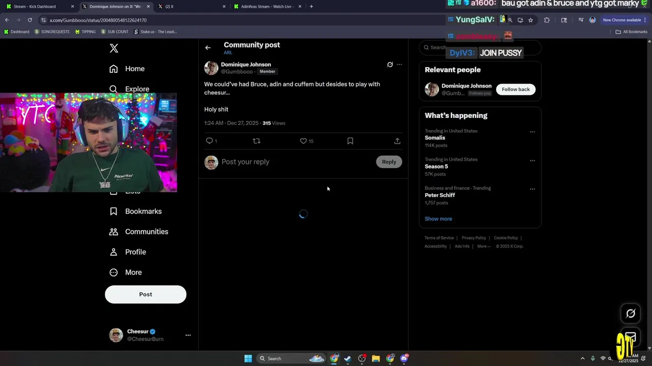The width and height of the screenshot is (652, 366).
Task: Click Grok icon on the post header
Action: point(390,65)
